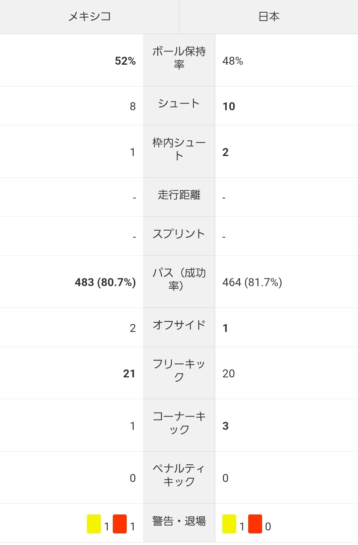Tap Japan's 464 (81.7%) pass value
The image size is (358, 545).
point(252,282)
